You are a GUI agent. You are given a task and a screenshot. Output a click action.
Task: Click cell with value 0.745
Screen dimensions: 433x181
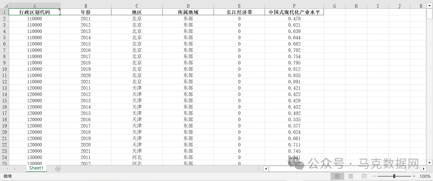click(x=294, y=151)
